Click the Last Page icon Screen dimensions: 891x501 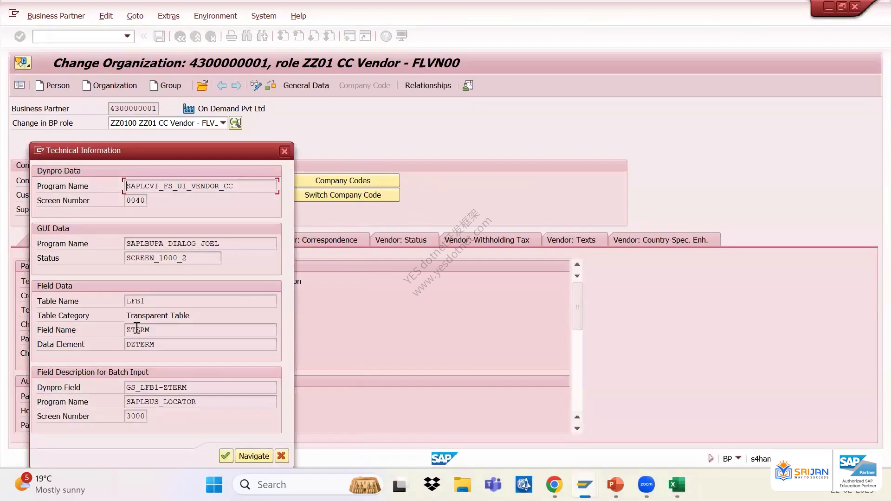coord(329,36)
